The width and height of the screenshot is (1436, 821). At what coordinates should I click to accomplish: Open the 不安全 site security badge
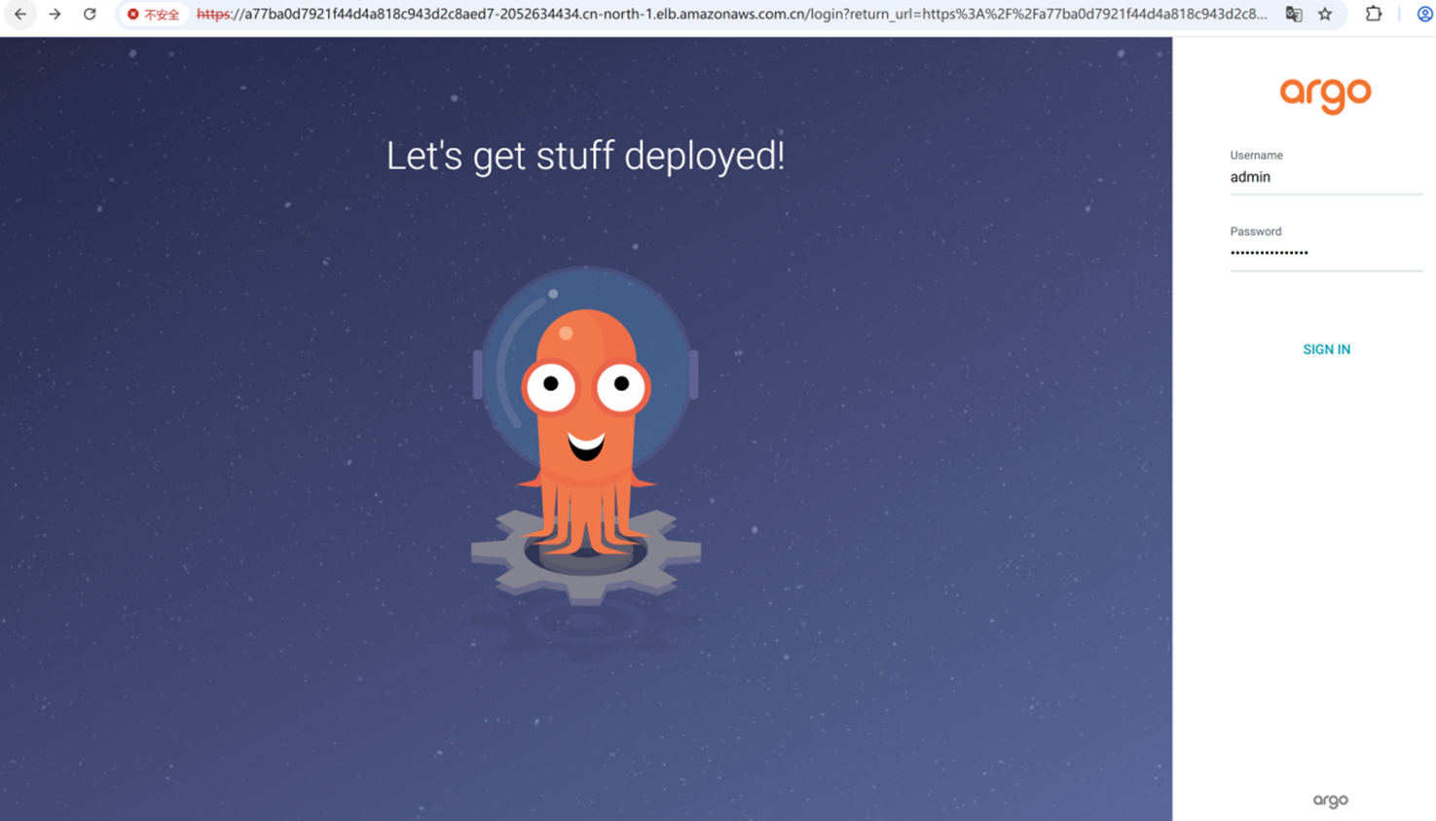pos(154,15)
